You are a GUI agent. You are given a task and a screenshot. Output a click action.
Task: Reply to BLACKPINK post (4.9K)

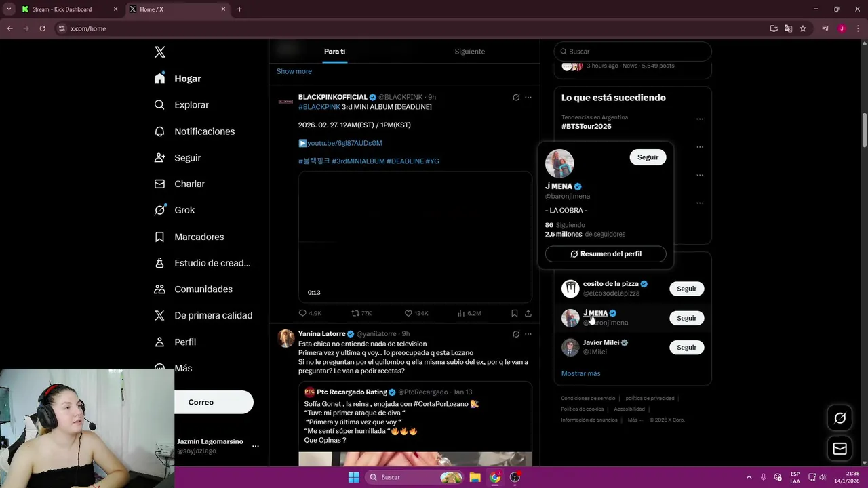click(x=310, y=313)
